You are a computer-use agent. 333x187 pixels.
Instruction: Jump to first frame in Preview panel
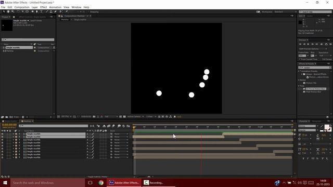tap(300, 44)
